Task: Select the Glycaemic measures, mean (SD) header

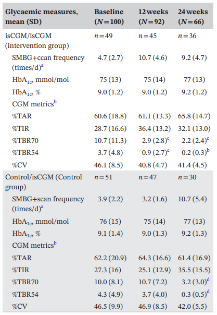Action: (42, 17)
